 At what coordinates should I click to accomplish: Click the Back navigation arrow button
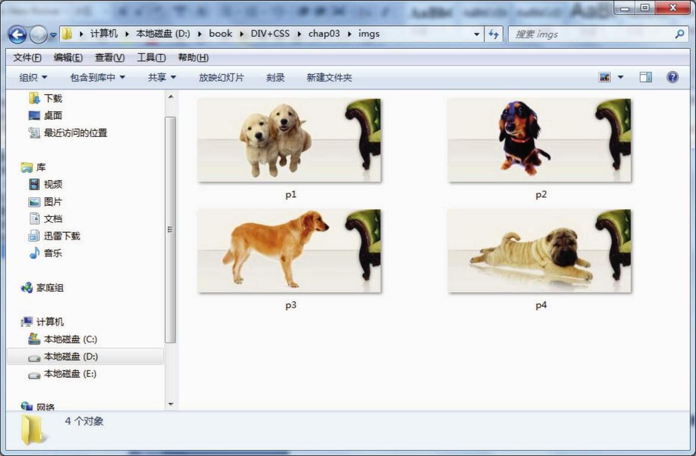pos(18,34)
